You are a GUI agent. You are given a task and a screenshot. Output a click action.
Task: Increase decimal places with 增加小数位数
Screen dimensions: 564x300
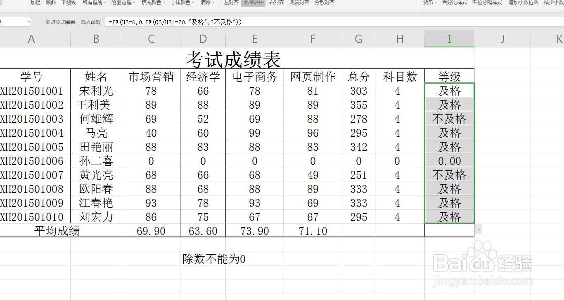pyautogui.click(x=523, y=3)
